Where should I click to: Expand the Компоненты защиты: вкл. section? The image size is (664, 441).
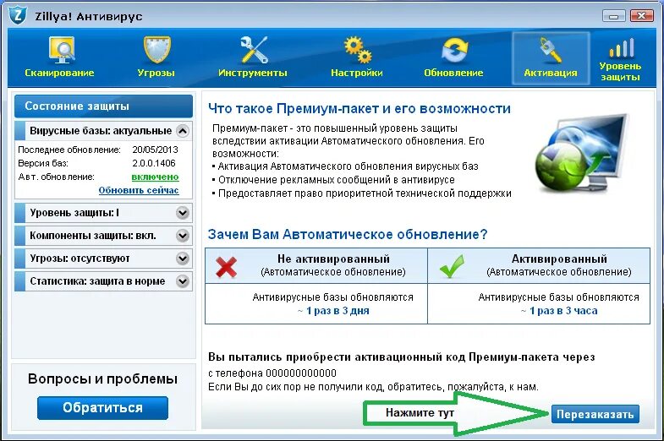tap(183, 236)
